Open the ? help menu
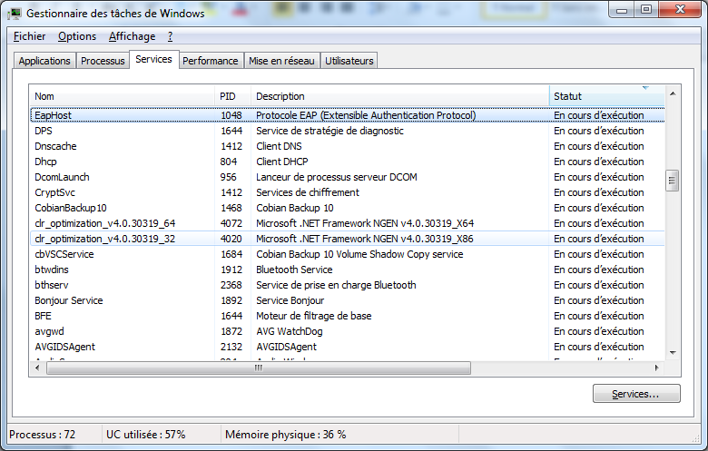Screen dimensions: 708x451 [x=170, y=36]
